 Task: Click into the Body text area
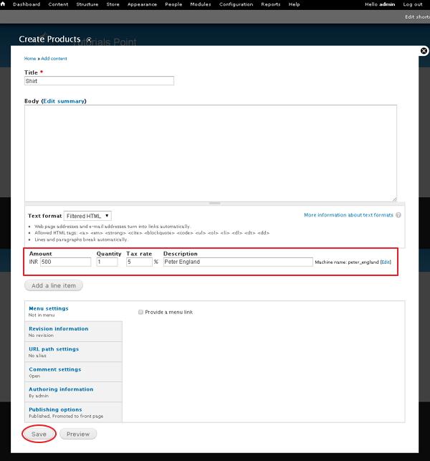211,153
